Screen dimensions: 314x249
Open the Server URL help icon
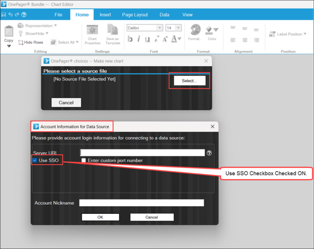[209, 153]
